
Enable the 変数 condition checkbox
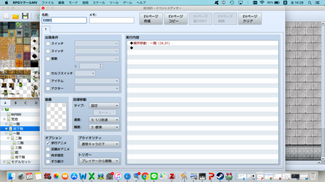(48, 59)
